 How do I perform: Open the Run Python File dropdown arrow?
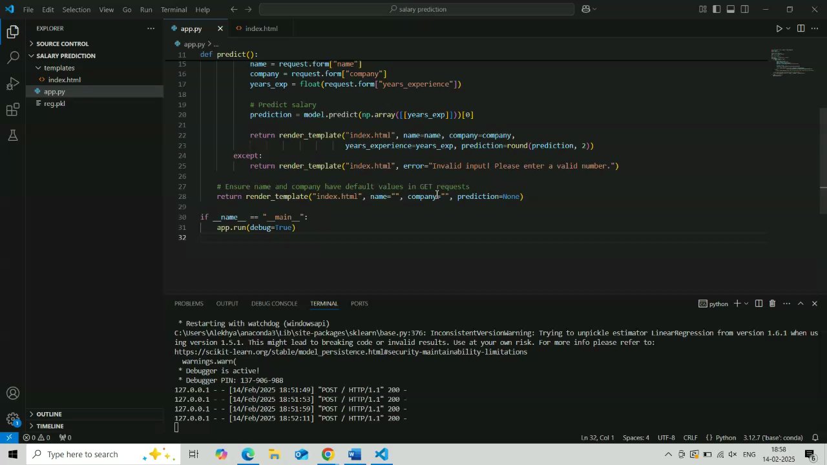tap(788, 28)
